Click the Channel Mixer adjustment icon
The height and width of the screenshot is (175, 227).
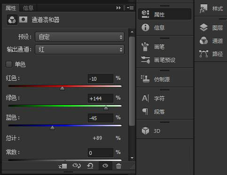pos(12,20)
